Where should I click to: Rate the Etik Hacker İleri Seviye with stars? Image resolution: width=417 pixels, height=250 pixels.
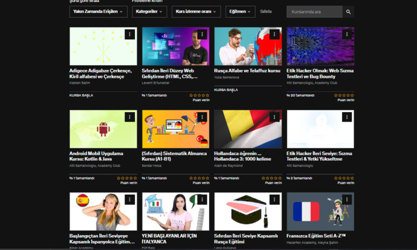coord(344,178)
